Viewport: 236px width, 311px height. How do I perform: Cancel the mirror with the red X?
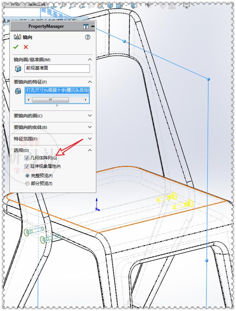(x=26, y=47)
